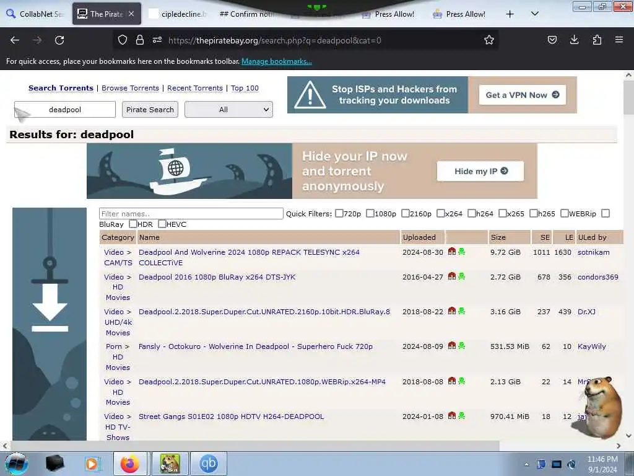Click the site security padlock icon
634x476 pixels.
click(x=139, y=40)
